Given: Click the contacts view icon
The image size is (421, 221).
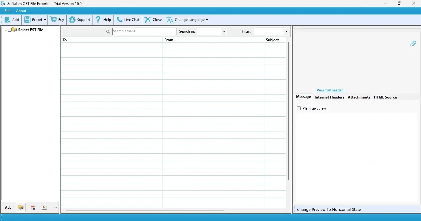Looking at the screenshot, I should click(x=44, y=207).
